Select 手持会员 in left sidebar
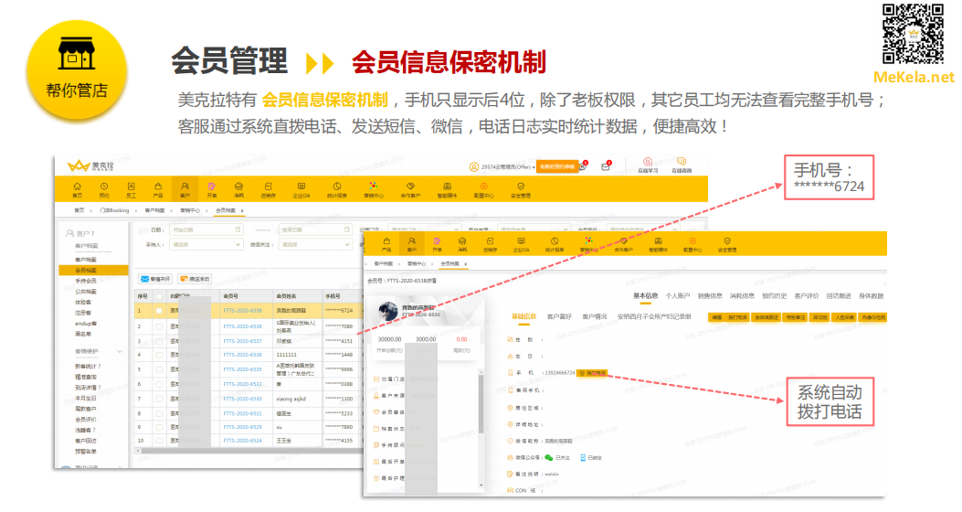 (x=86, y=281)
